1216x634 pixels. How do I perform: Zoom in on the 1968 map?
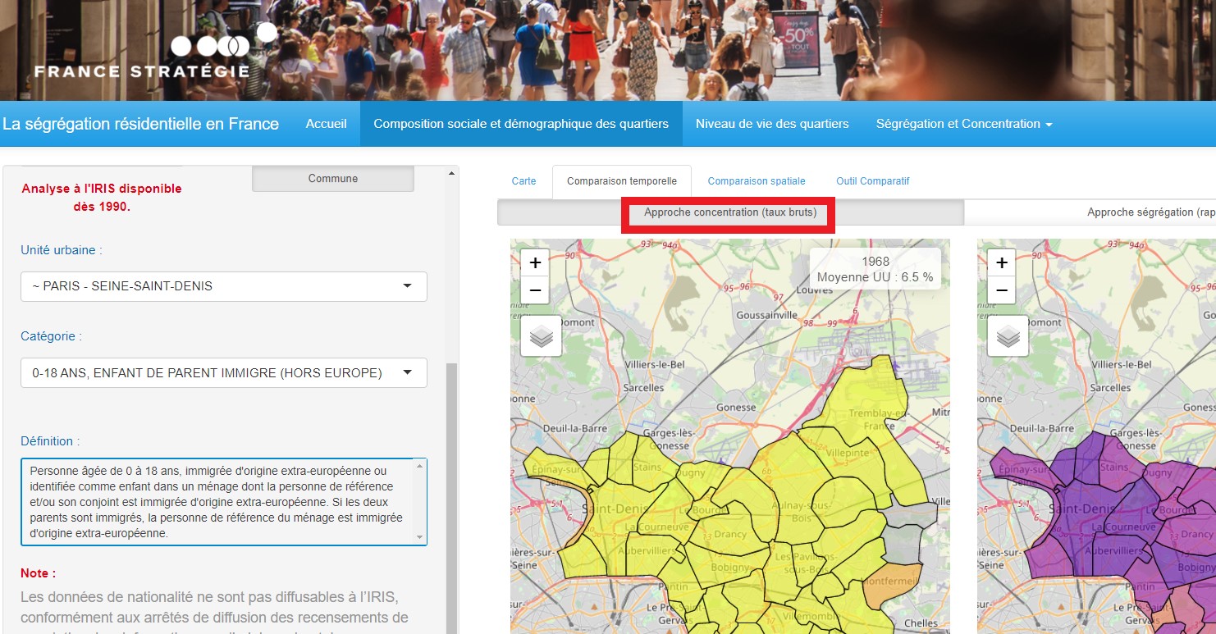coord(535,263)
